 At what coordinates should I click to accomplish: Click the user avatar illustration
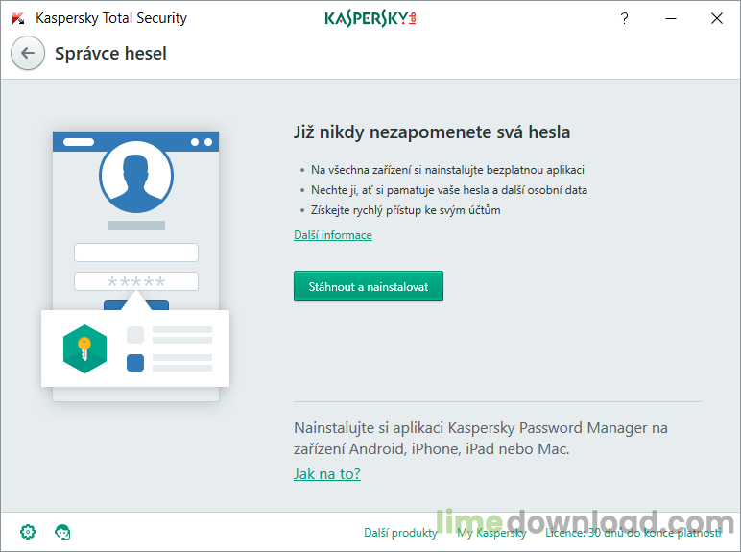click(136, 177)
